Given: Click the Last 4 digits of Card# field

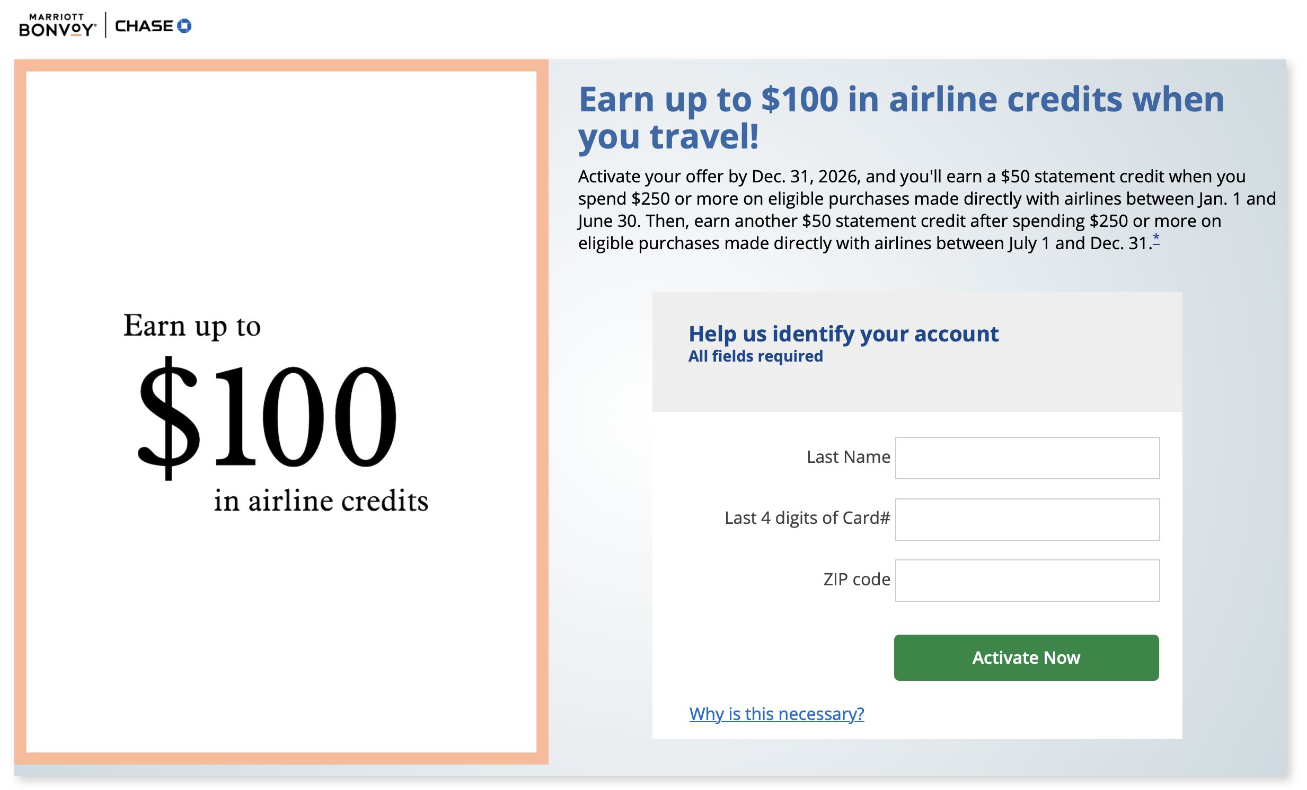Looking at the screenshot, I should (1027, 520).
